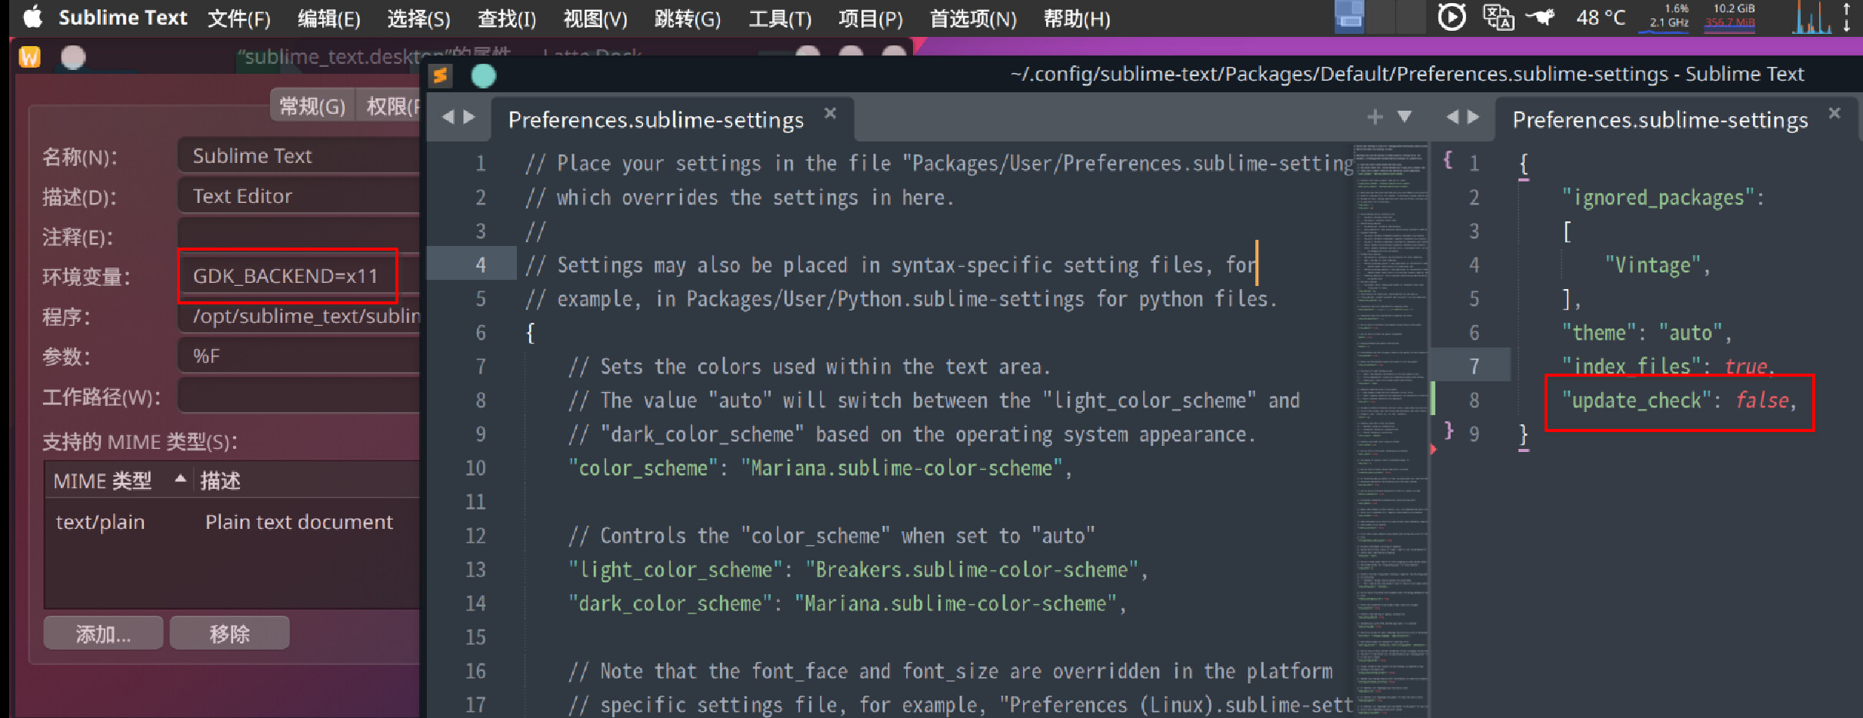Focus the 名称 field containing Sublime Text
Viewport: 1863px width, 718px height.
300,155
